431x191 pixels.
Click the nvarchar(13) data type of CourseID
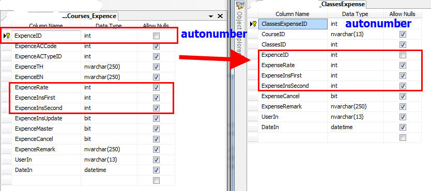click(347, 35)
